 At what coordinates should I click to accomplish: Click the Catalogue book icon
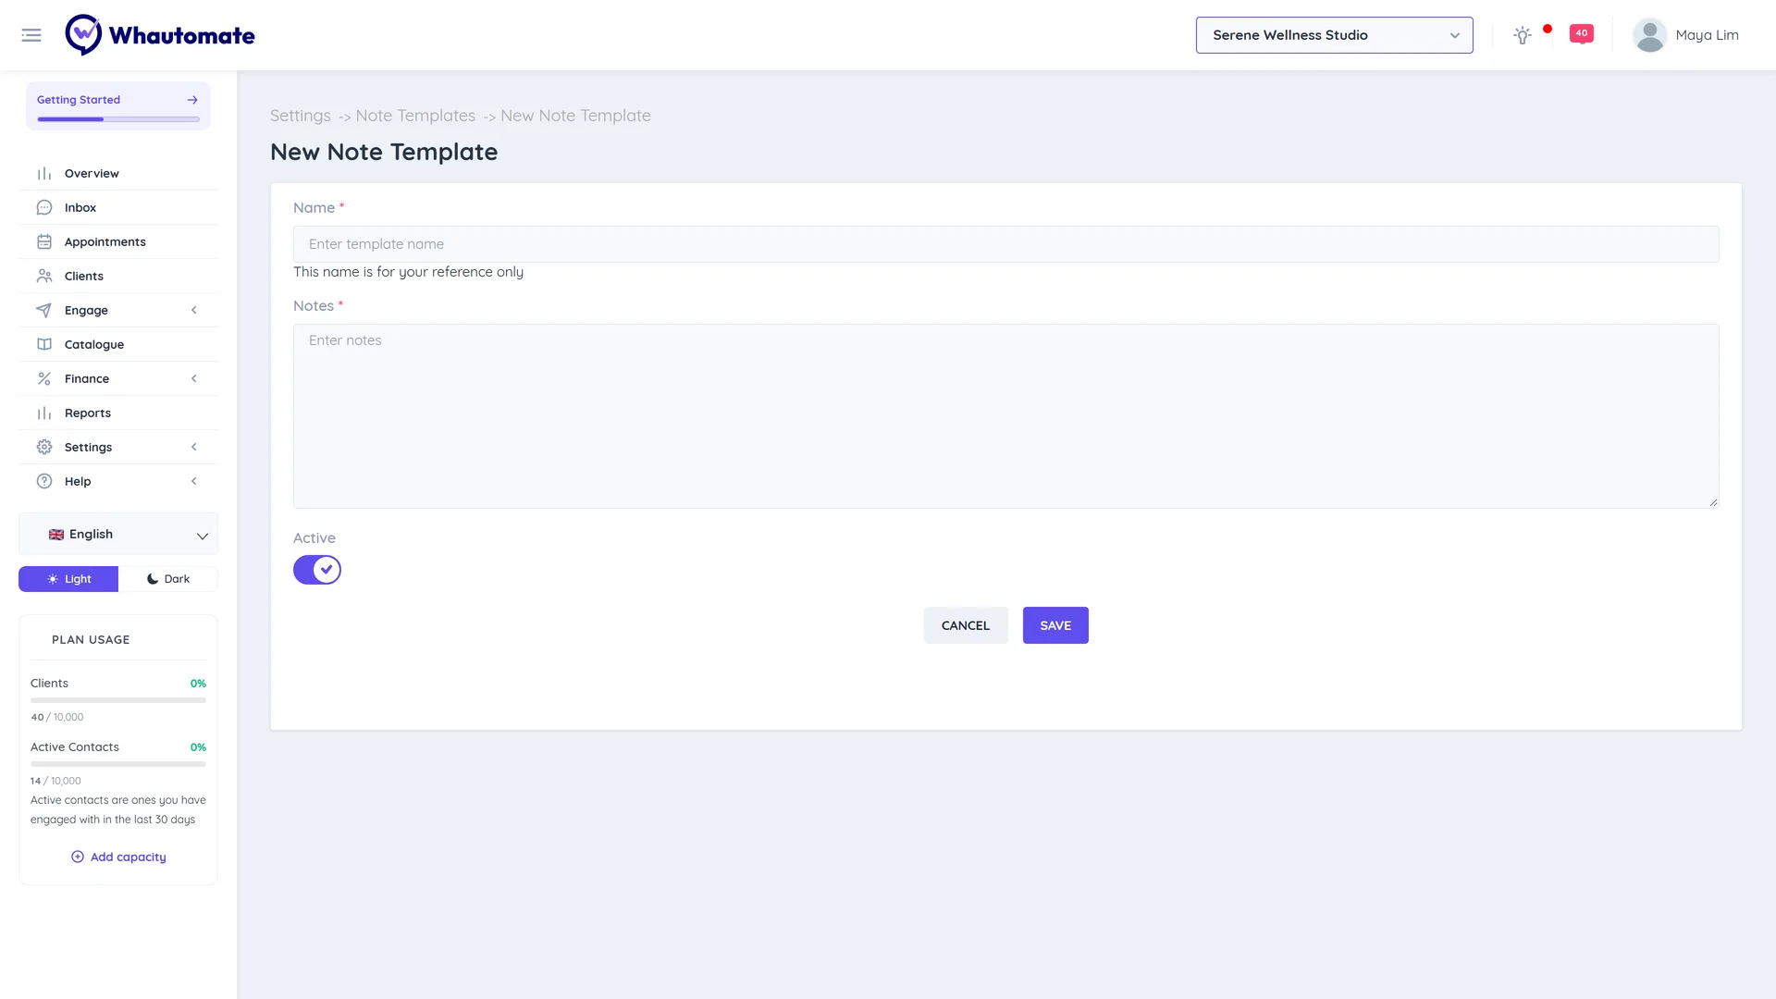click(x=44, y=345)
